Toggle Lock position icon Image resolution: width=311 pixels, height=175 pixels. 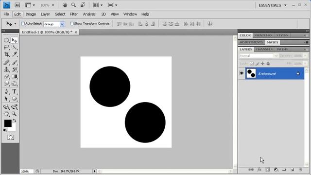262,64
